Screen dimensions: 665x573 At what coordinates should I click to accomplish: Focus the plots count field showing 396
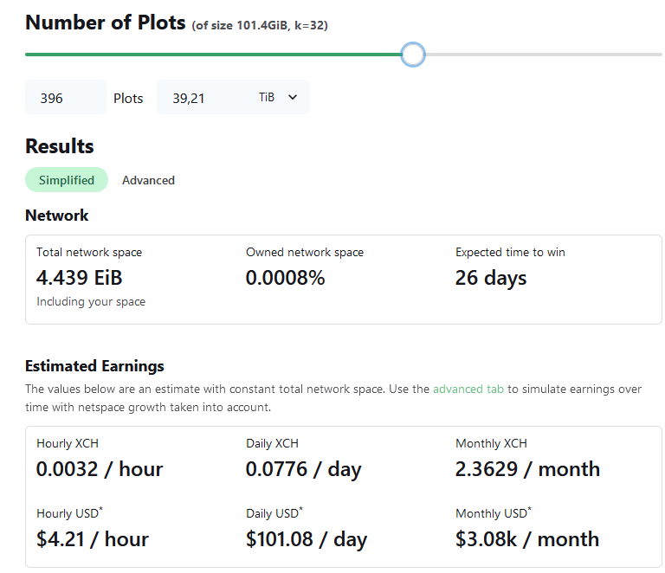pyautogui.click(x=64, y=98)
